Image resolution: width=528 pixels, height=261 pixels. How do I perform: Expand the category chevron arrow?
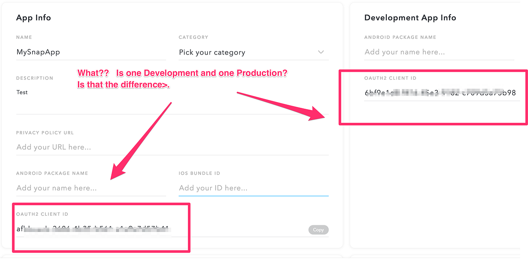click(x=321, y=52)
